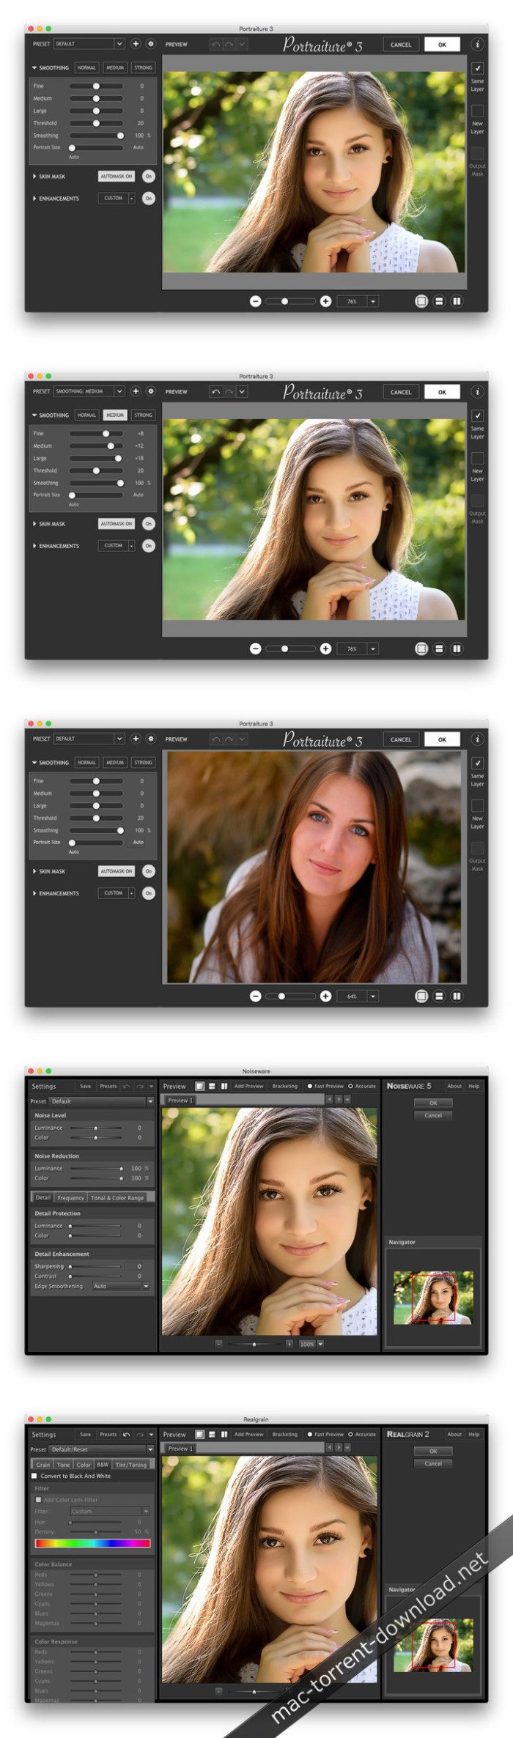Screen dimensions: 513x1738
Task: Select horizontal split view in the 64% Portraiture window
Action: [439, 996]
